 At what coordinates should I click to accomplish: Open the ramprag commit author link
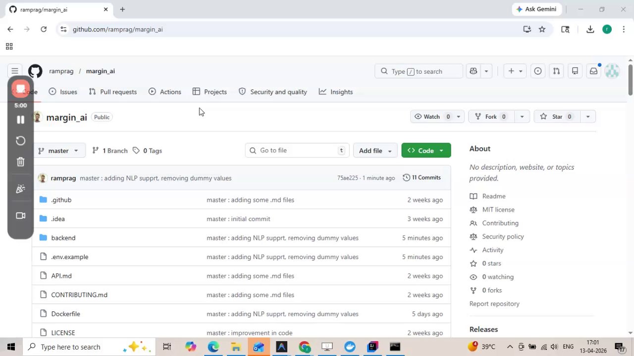[63, 178]
